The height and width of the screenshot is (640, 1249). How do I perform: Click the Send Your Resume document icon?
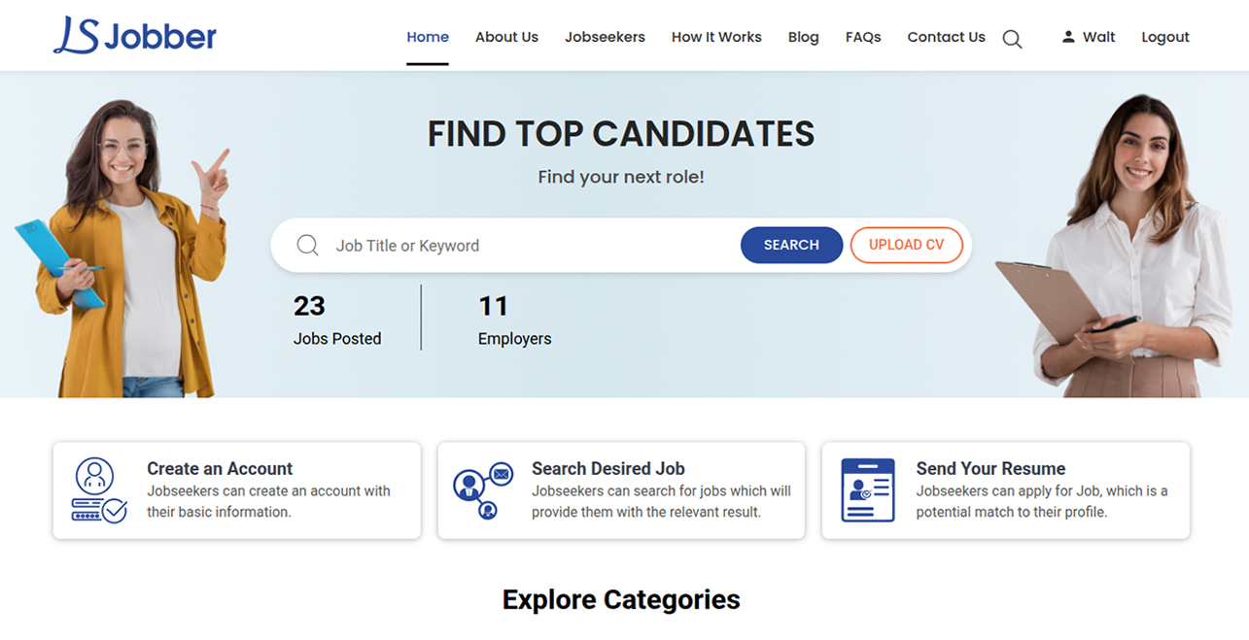point(866,489)
